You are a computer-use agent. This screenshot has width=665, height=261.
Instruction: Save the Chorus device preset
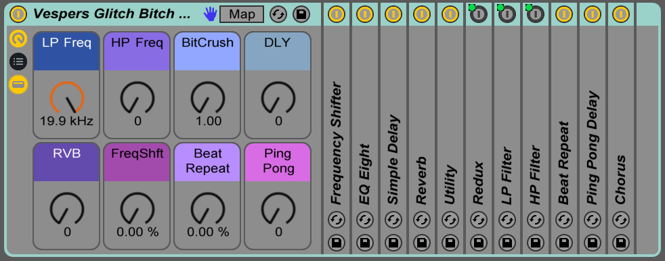tap(621, 243)
